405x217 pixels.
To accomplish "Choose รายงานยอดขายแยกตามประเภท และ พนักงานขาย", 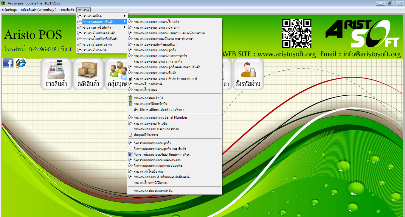I will pyautogui.click(x=174, y=33).
